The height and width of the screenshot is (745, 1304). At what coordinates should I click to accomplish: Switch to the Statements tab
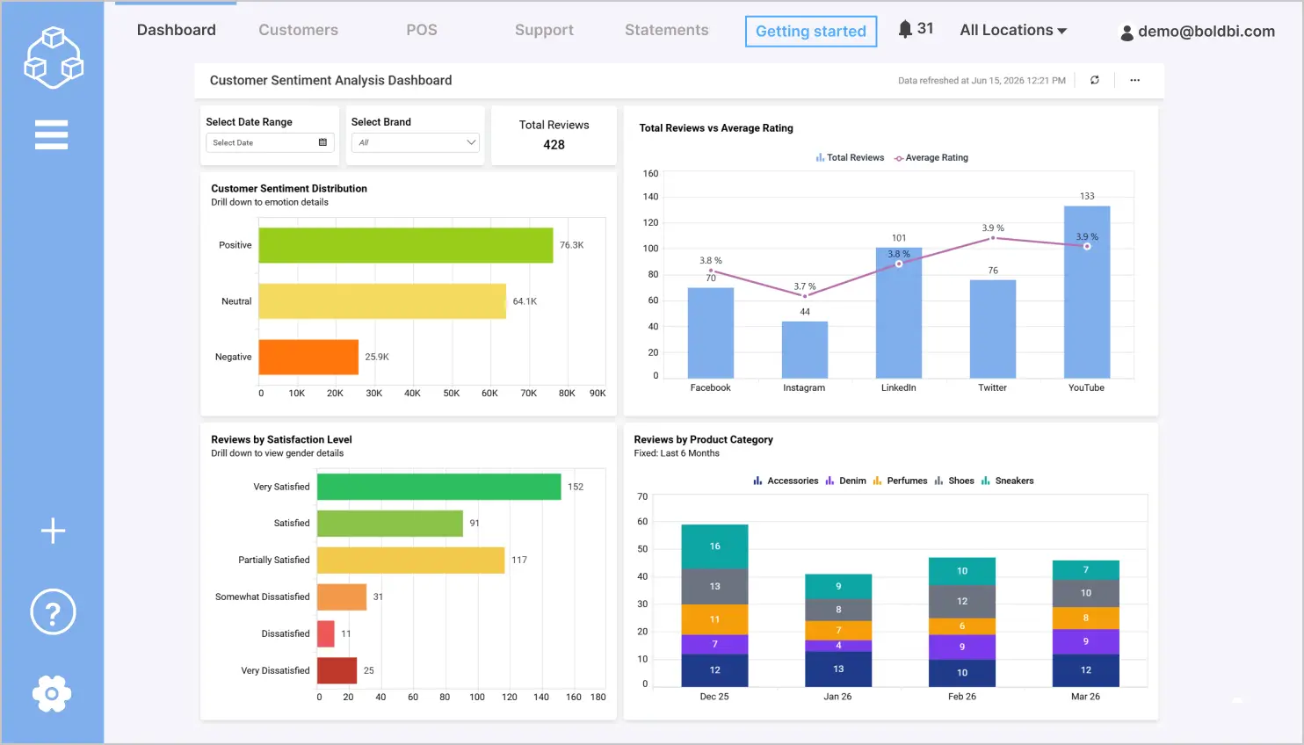tap(666, 30)
